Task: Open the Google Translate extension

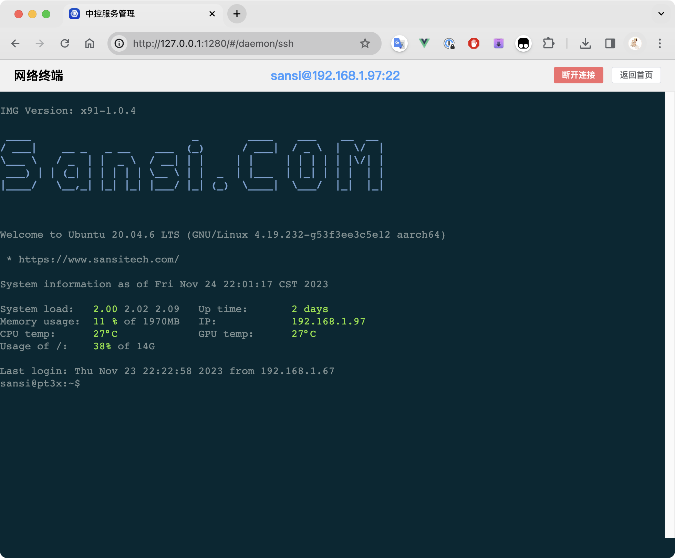Action: point(399,43)
